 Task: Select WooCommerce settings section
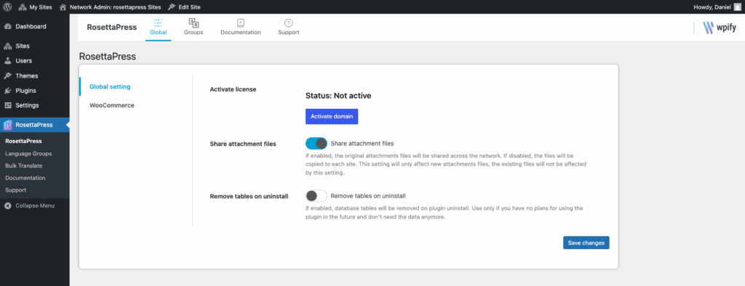click(x=111, y=105)
